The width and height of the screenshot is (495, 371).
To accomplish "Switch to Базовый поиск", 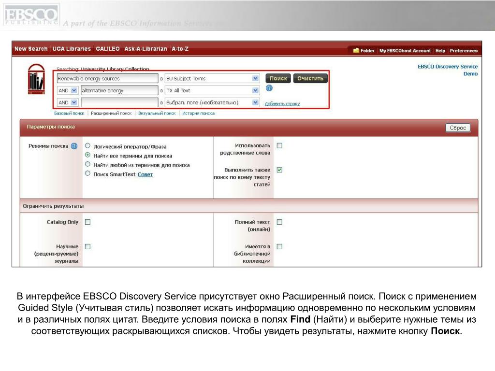I will coord(69,113).
